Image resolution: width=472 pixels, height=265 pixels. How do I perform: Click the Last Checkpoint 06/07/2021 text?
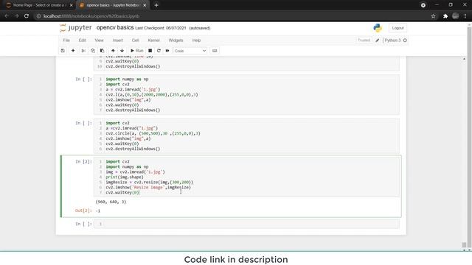161,28
